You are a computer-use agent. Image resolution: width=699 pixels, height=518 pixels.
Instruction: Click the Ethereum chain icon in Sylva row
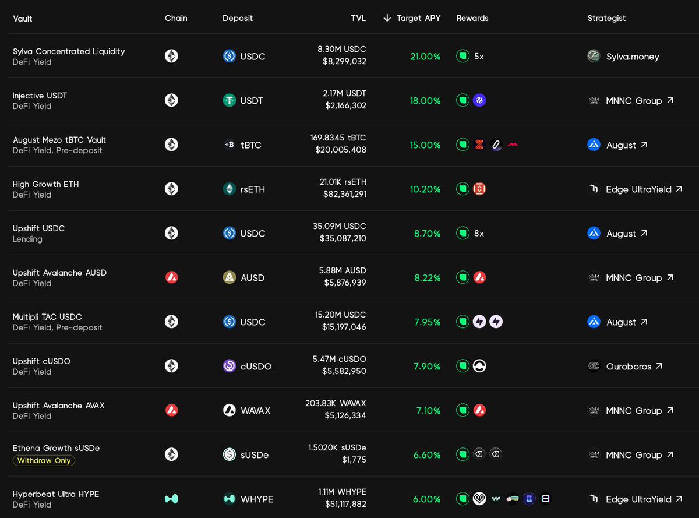[x=171, y=56]
